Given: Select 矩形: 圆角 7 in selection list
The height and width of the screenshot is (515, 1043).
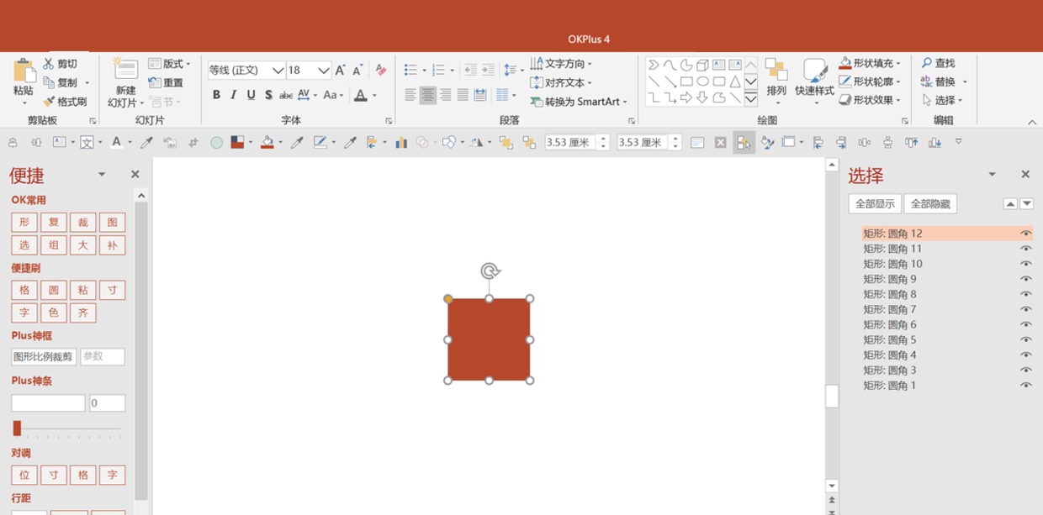Looking at the screenshot, I should pos(890,310).
